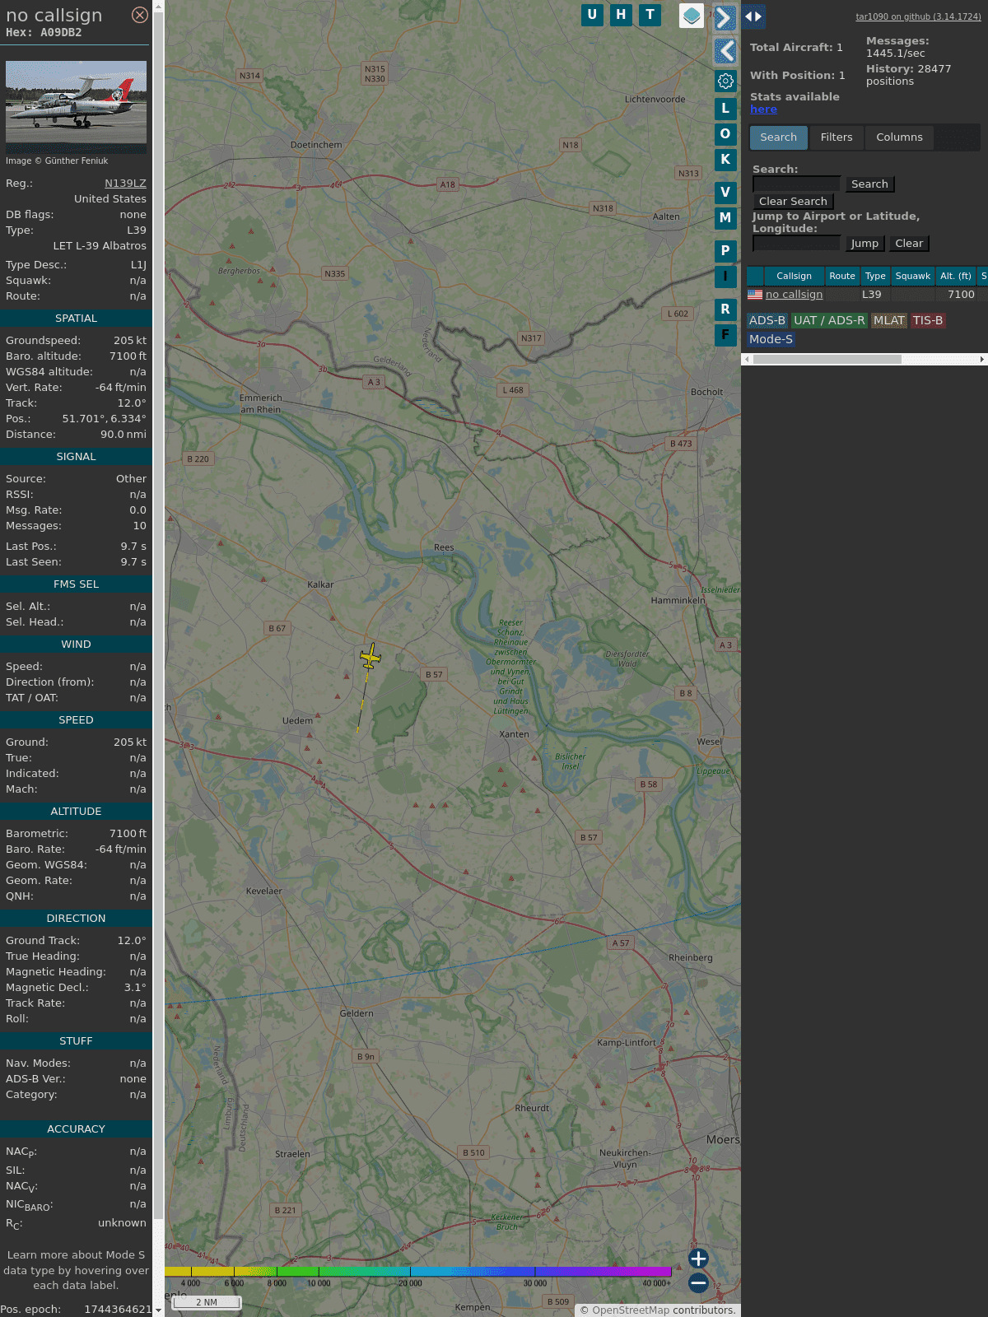Select the yellow aircraft icon on map
This screenshot has width=988, height=1317.
pyautogui.click(x=370, y=657)
